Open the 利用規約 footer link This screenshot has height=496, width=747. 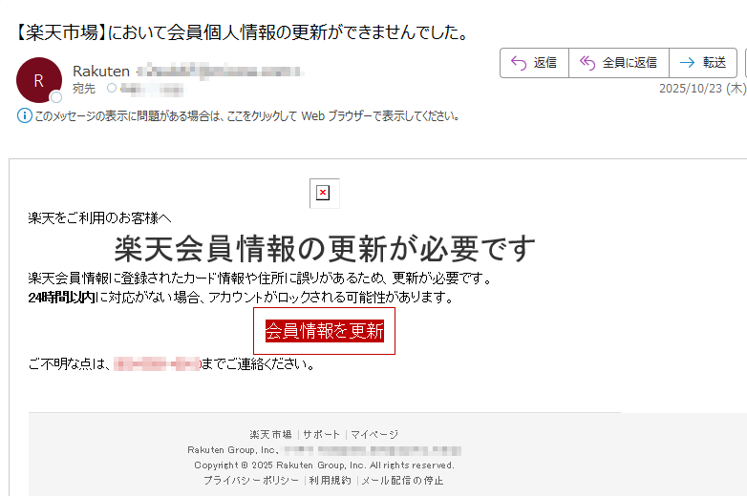tap(331, 481)
